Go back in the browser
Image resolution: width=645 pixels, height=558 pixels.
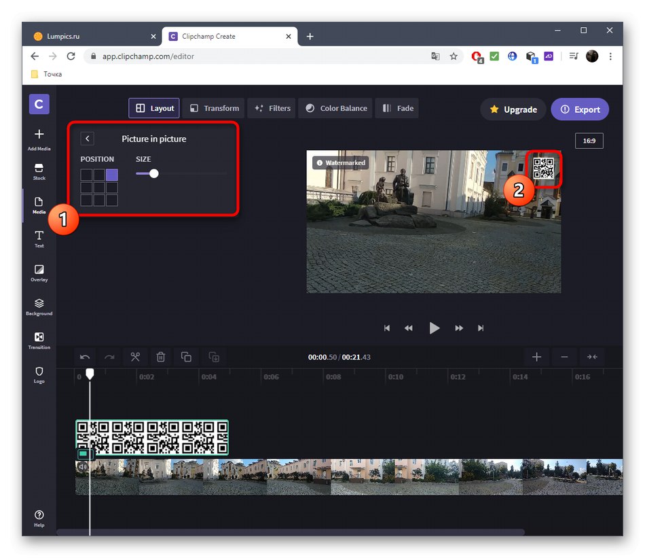[35, 56]
